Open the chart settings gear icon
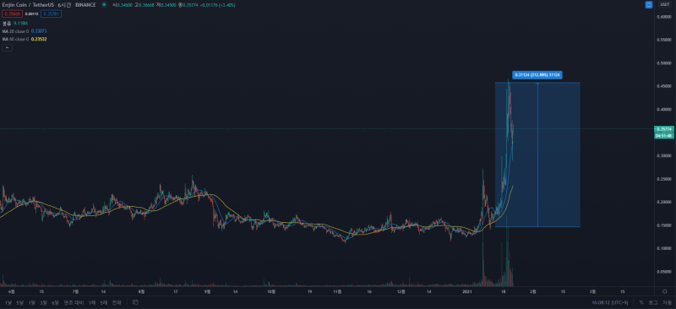The image size is (676, 309). pyautogui.click(x=664, y=291)
